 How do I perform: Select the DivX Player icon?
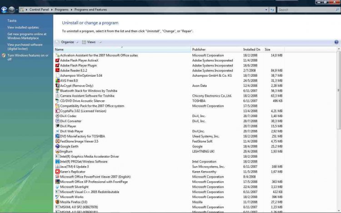[x=57, y=126]
